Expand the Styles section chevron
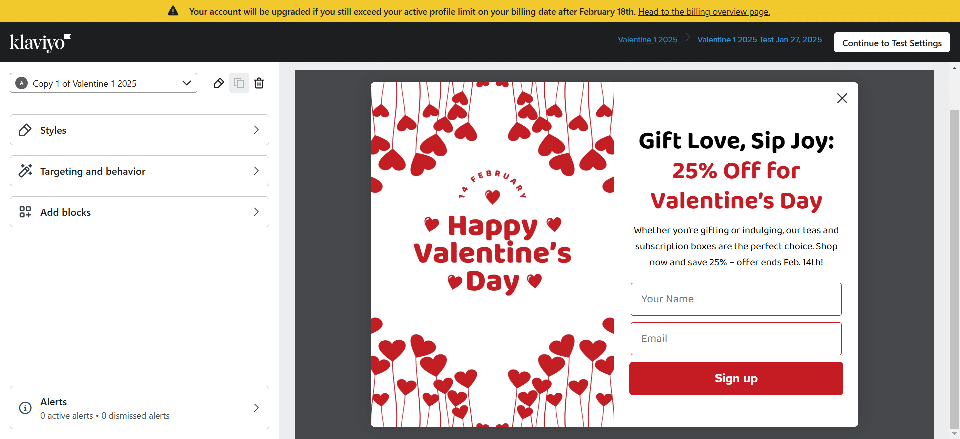This screenshot has width=960, height=439. [256, 130]
